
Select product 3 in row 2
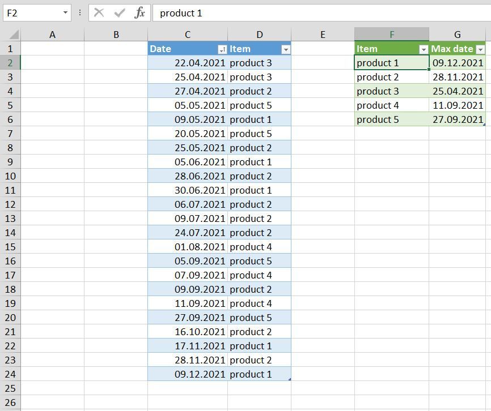click(259, 63)
